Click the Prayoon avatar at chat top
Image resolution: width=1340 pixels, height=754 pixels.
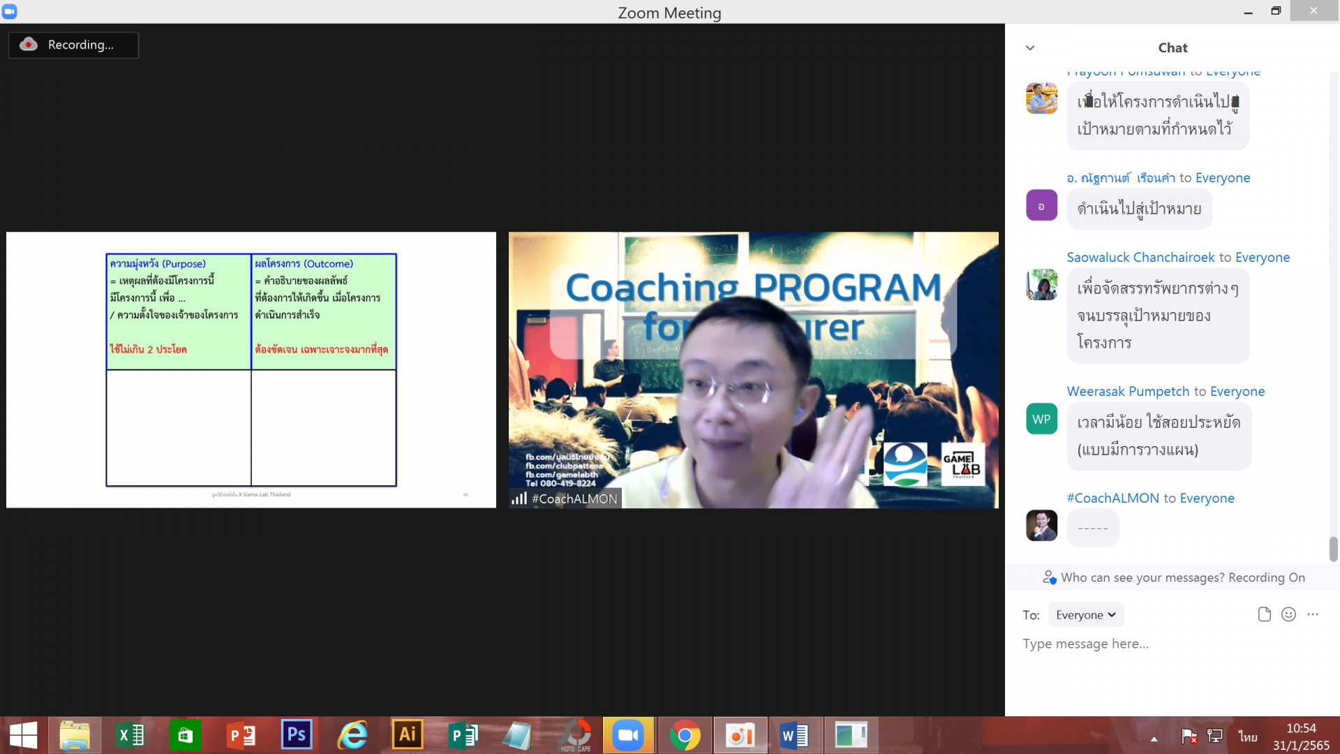[x=1041, y=98]
